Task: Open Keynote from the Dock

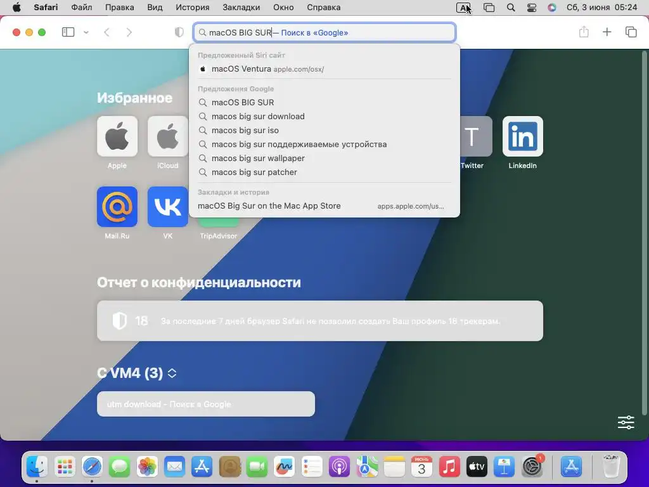Action: (x=504, y=467)
